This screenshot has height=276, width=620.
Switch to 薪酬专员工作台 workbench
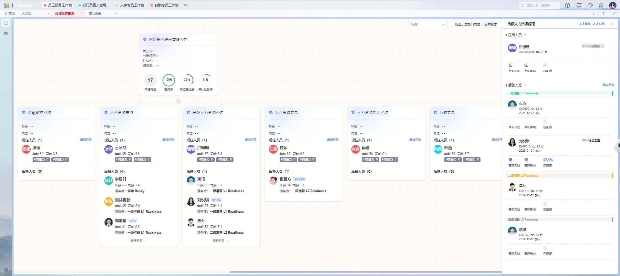point(164,5)
